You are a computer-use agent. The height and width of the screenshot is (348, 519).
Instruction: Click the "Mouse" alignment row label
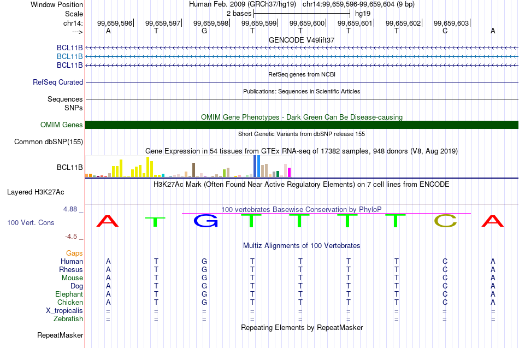72,278
